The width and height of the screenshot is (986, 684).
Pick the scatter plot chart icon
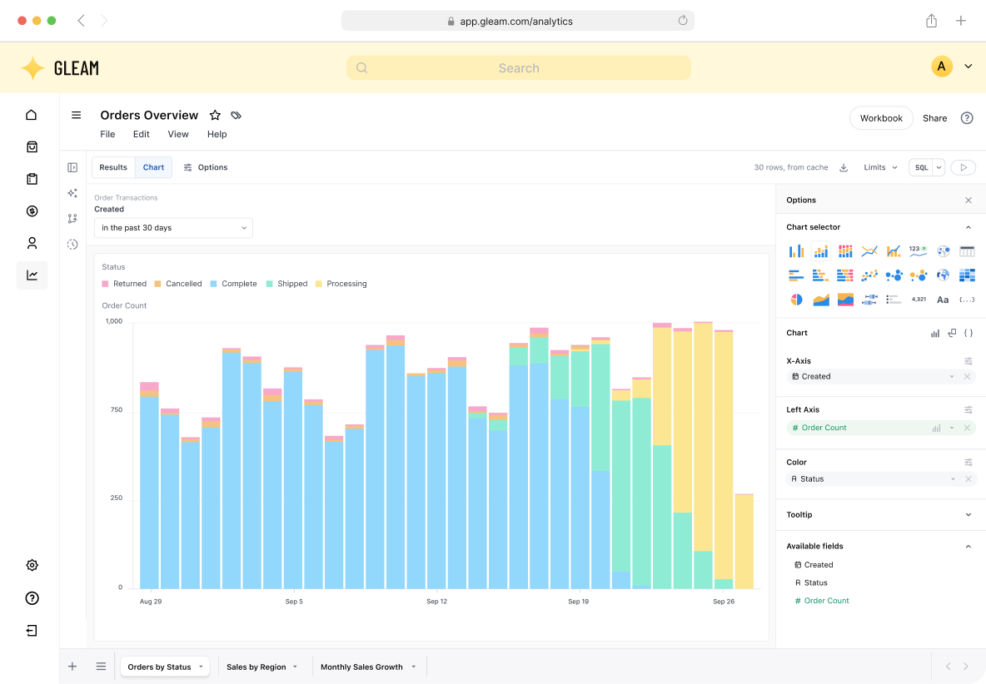click(x=869, y=275)
